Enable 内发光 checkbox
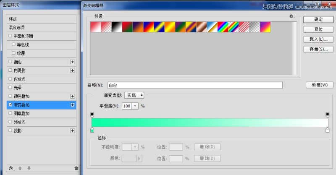Screen dimensions: 336x175 (10, 79)
